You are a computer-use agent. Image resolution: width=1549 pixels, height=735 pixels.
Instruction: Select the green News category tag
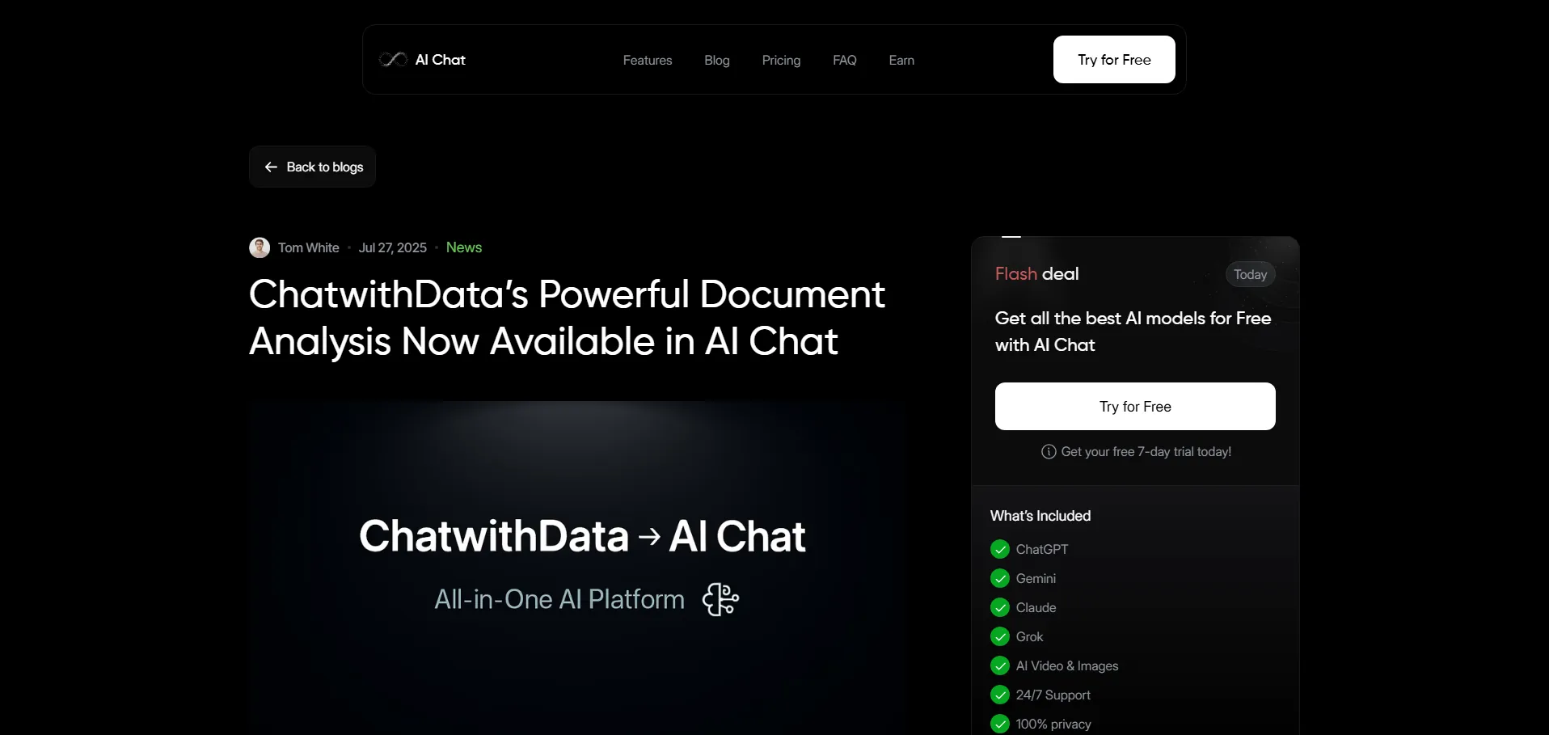tap(463, 247)
